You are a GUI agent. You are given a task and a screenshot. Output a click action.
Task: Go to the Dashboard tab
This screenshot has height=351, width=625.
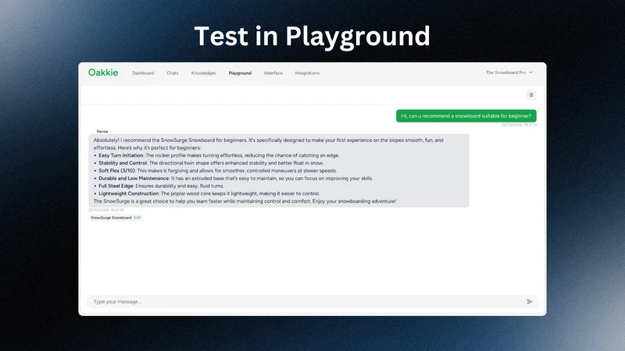[x=143, y=73]
